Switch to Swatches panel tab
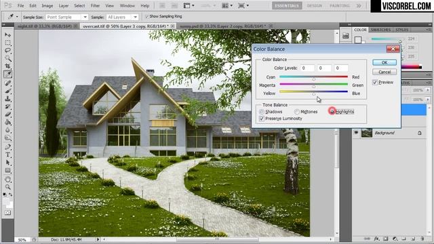The image size is (434, 244). pyautogui.click(x=380, y=30)
